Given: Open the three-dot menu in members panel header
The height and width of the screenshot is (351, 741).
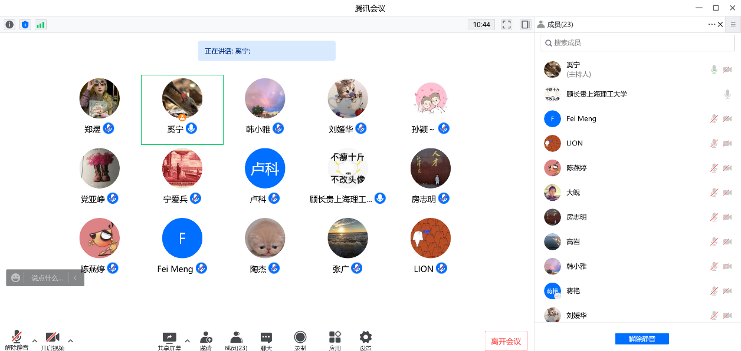Looking at the screenshot, I should tap(712, 25).
